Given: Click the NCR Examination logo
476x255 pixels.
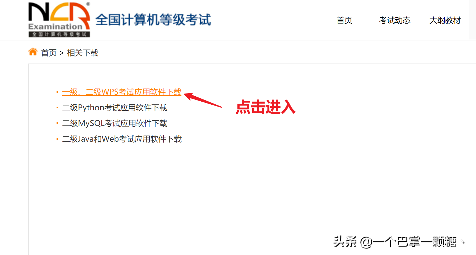Looking at the screenshot, I should pos(59,20).
